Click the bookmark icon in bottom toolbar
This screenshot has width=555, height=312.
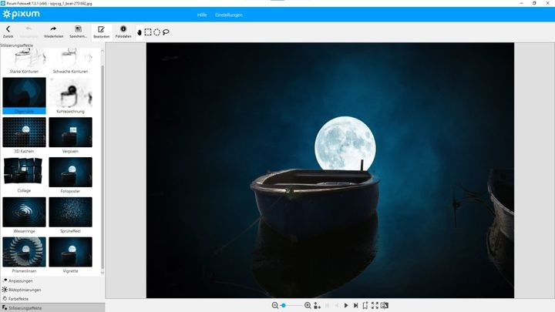click(x=365, y=305)
